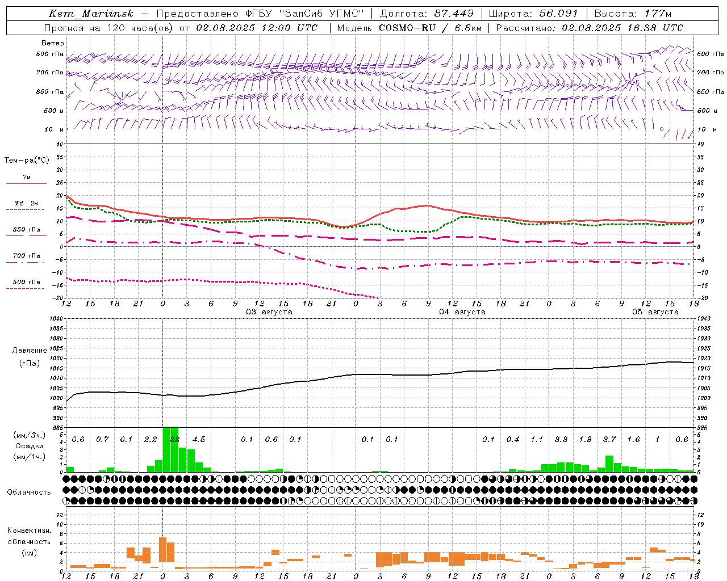Select the "Тем-ра(°C)" temperature label
This screenshot has height=581, width=727.
pos(27,161)
